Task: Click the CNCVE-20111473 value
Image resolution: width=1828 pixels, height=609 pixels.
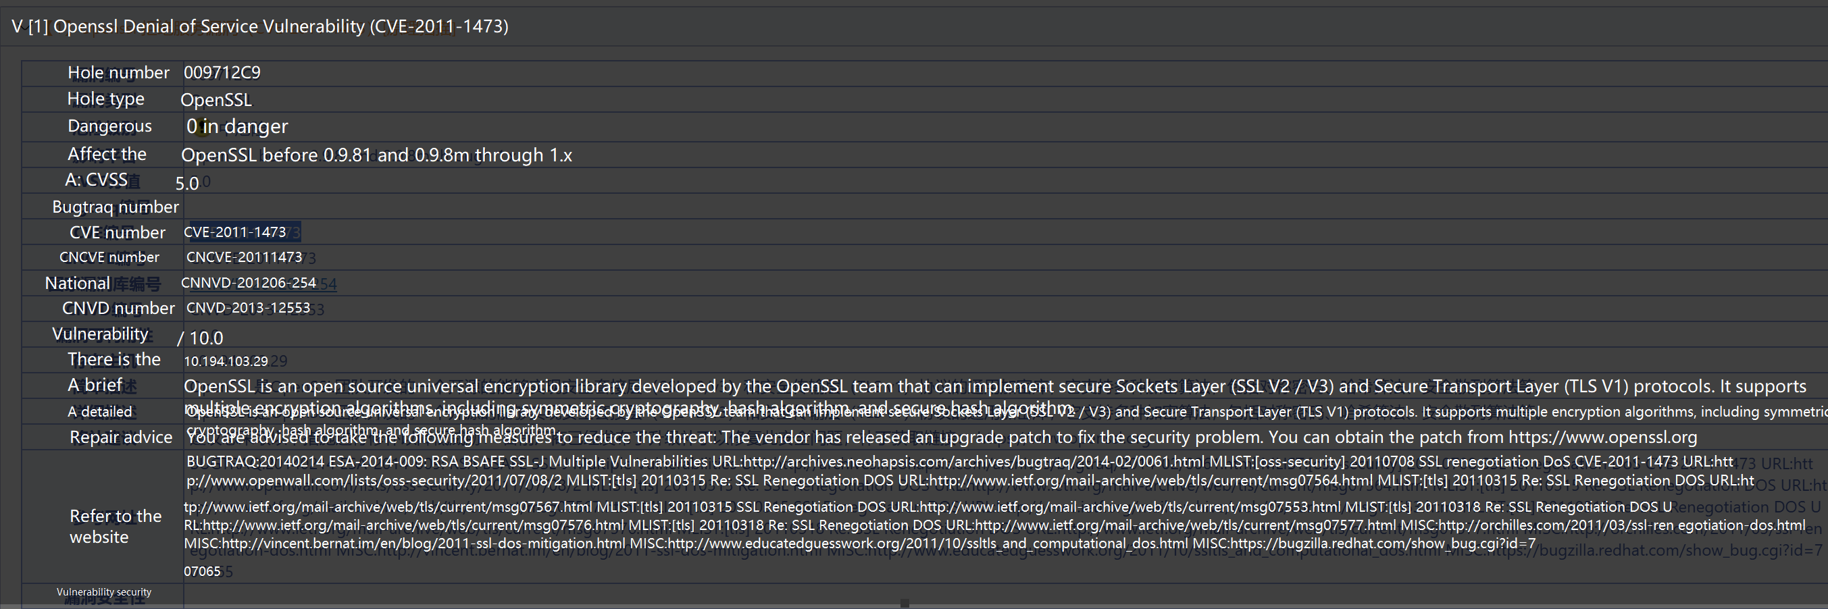Action: click(244, 257)
